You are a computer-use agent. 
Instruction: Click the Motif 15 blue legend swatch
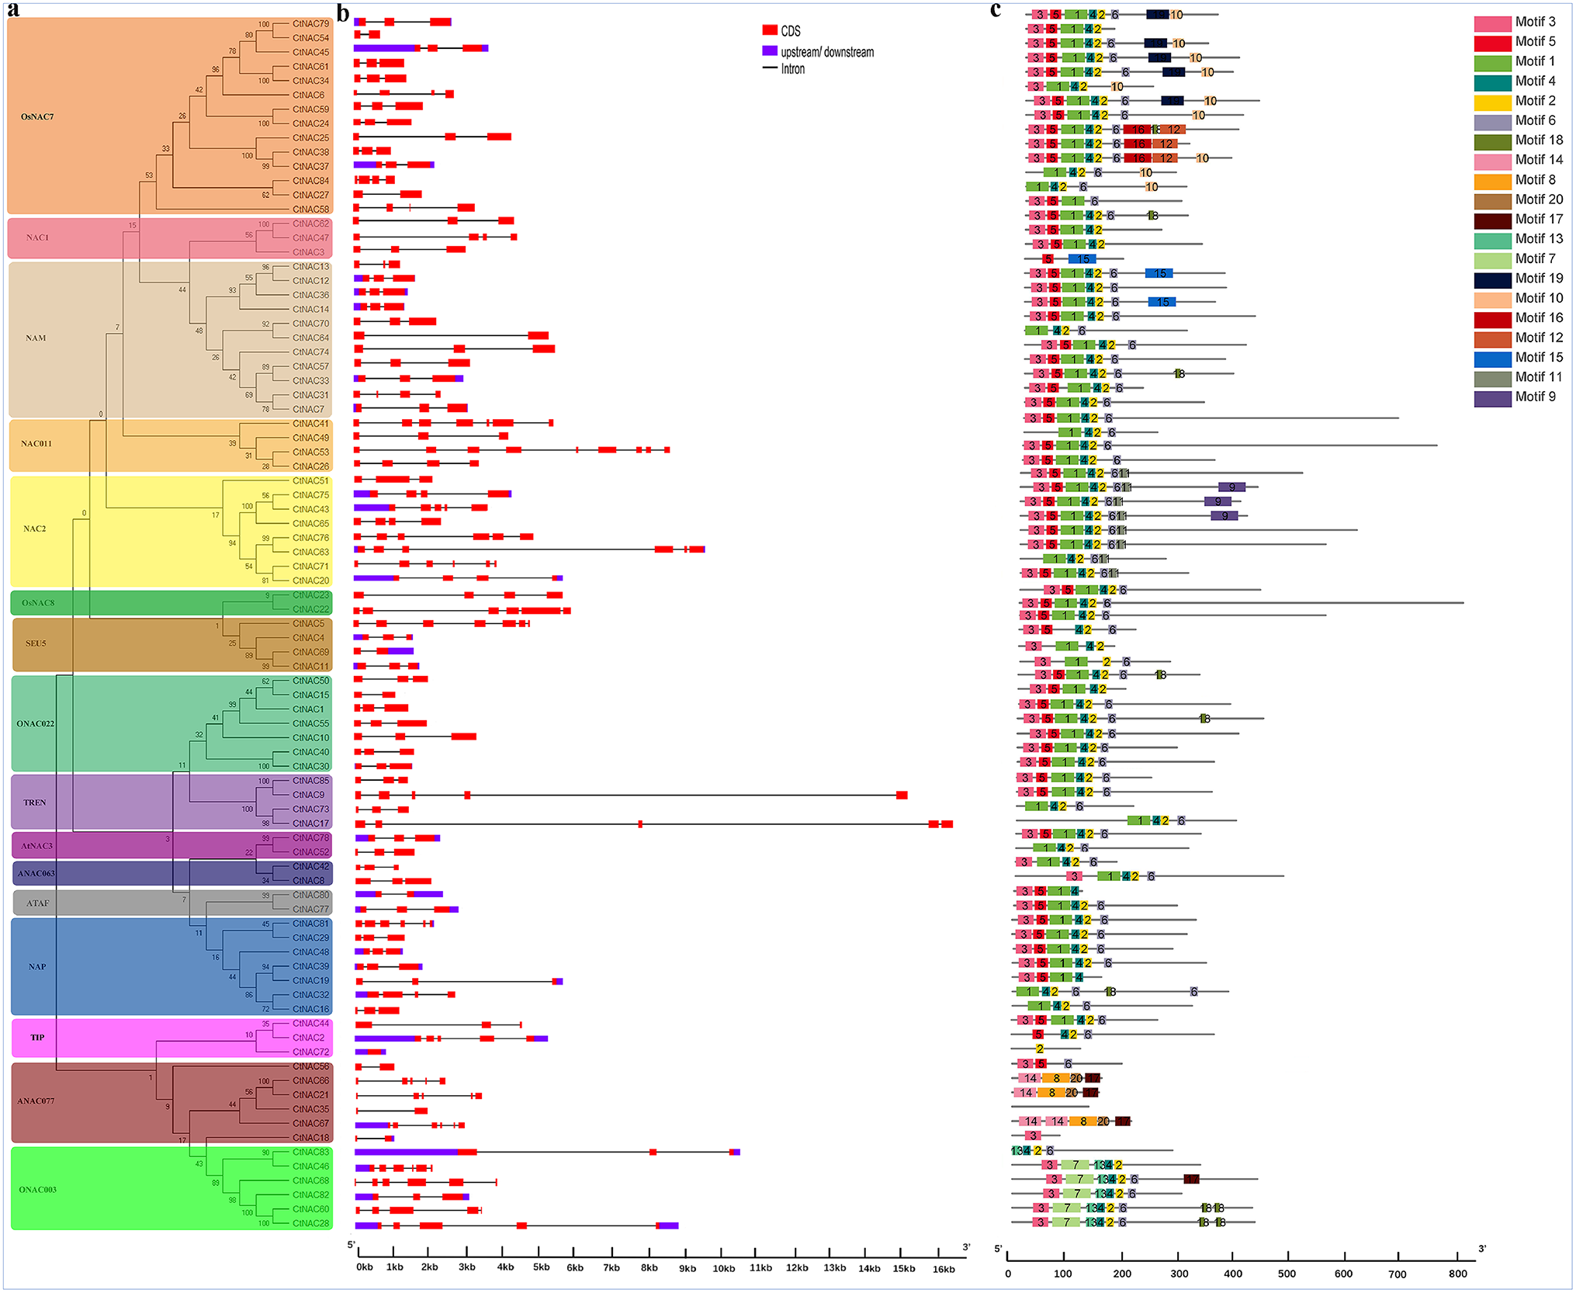1492,359
